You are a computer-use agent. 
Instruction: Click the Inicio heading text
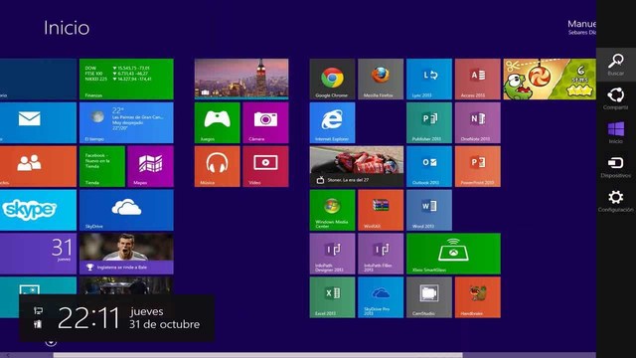67,28
